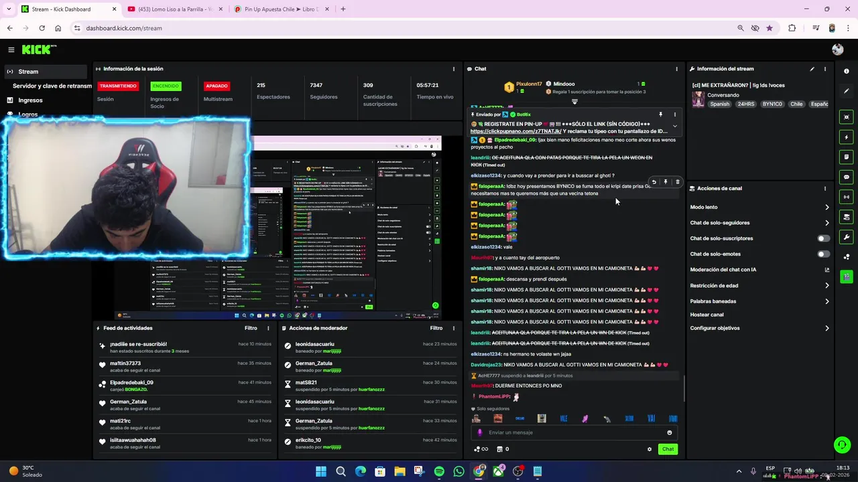Toggle broadcast signal widget in right sidebar

click(x=847, y=197)
